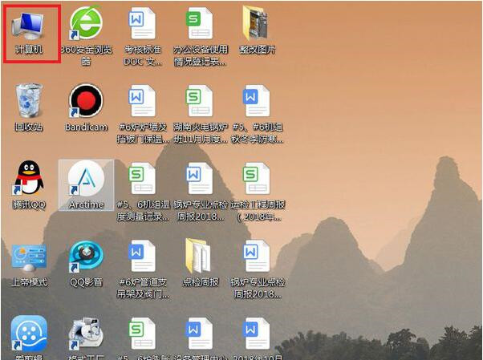Select the #6炉炉墙及挡板门保温 Word document
This screenshot has width=483, height=360.
click(x=143, y=102)
